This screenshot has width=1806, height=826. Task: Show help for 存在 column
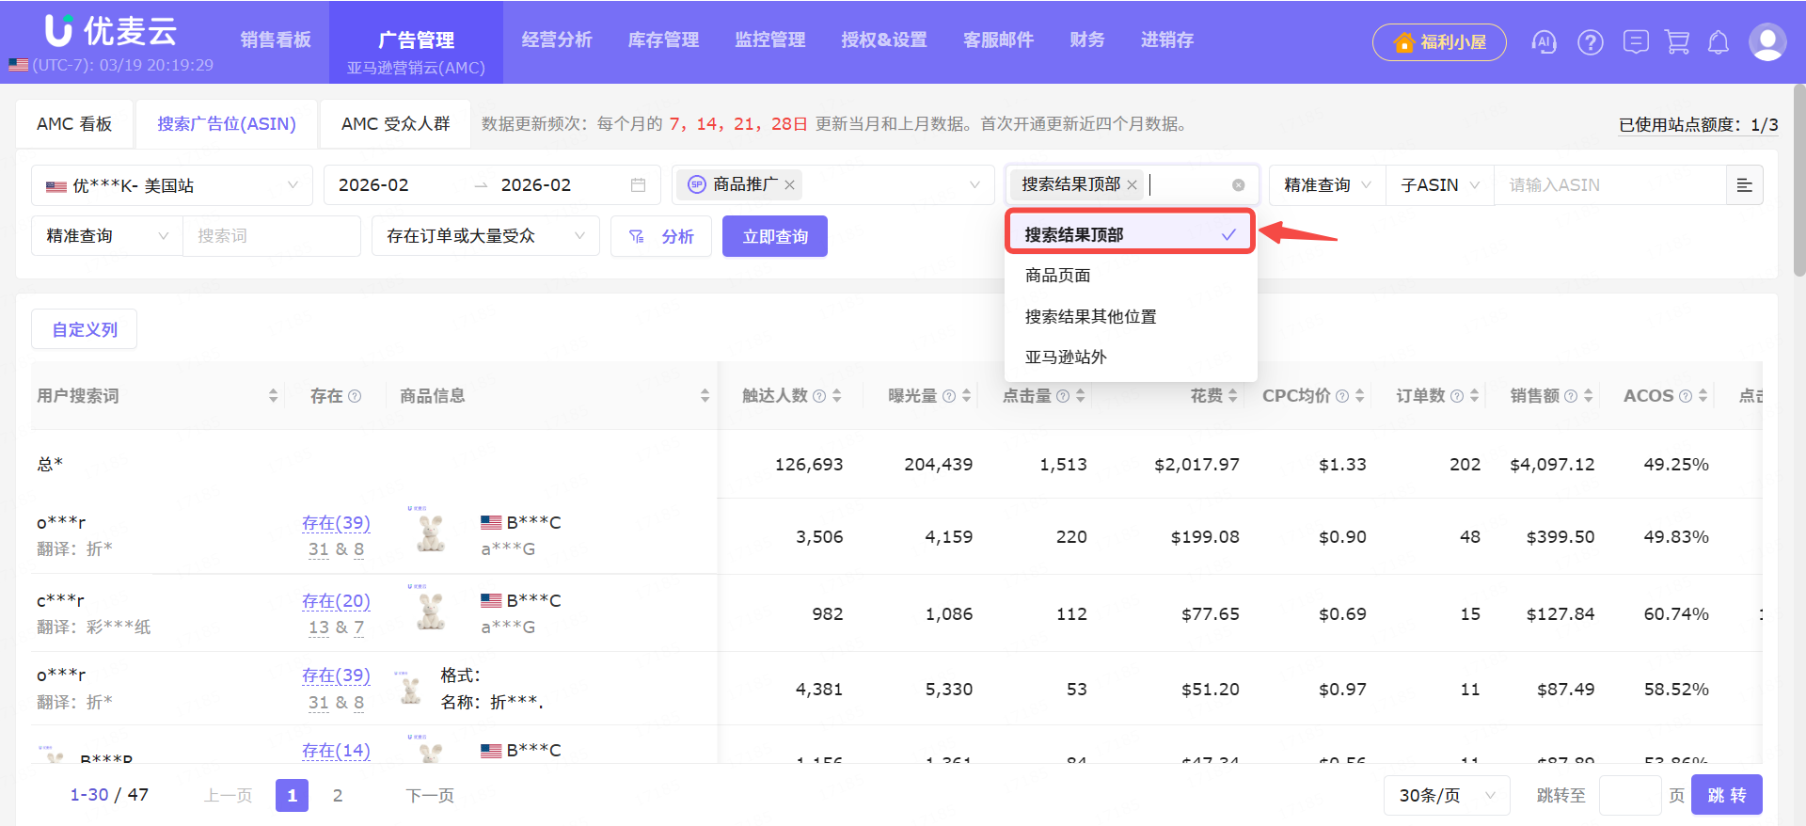pos(355,396)
